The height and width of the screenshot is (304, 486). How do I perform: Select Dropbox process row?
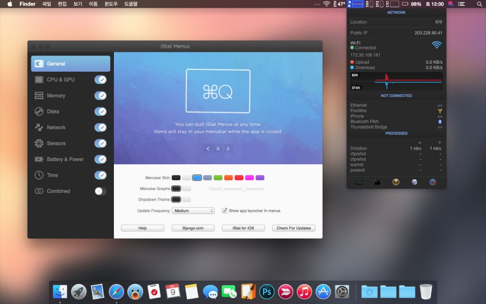[396, 148]
